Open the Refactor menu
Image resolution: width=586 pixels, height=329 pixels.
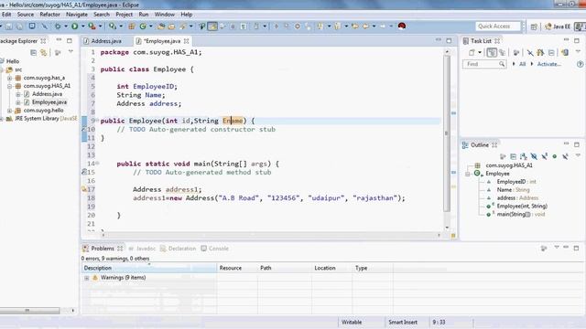point(49,15)
